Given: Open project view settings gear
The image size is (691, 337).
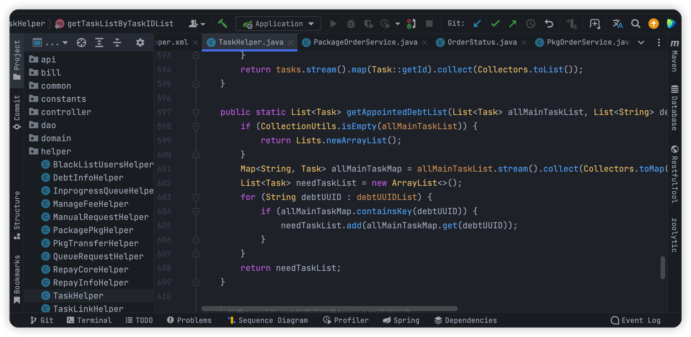Looking at the screenshot, I should pos(140,42).
